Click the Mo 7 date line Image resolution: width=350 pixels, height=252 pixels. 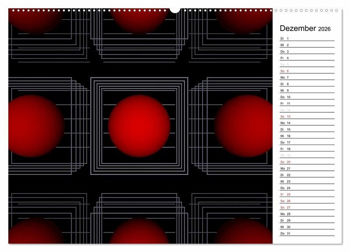point(306,78)
